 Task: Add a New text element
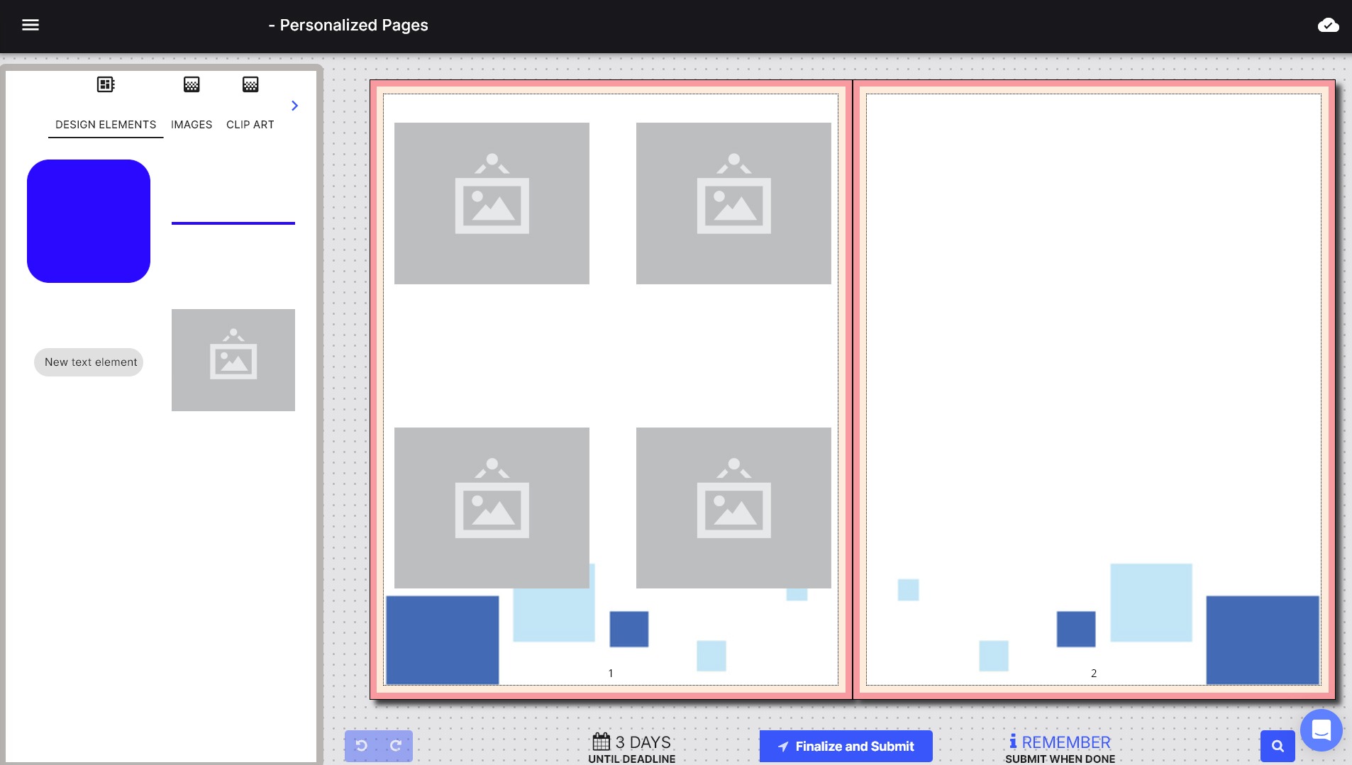[x=89, y=362]
